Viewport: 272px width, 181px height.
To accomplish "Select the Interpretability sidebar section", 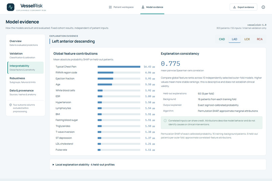I will 25,67.
